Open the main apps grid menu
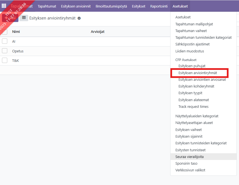The width and height of the screenshot is (239, 185). click(4, 6)
